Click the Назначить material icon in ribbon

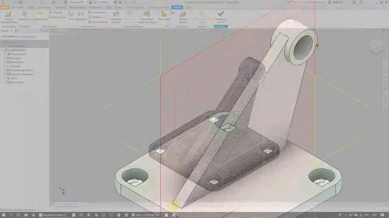[24, 16]
